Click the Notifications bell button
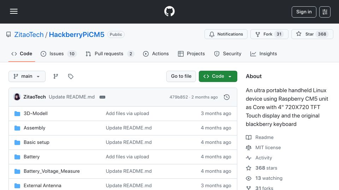Screen dimensions: 339x190 [x=226, y=34]
